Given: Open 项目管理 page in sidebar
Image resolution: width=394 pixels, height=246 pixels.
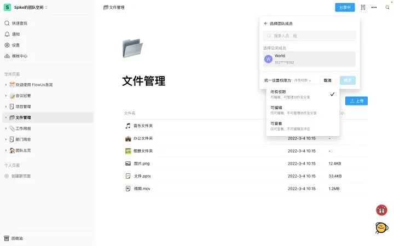Looking at the screenshot, I should 23,107.
